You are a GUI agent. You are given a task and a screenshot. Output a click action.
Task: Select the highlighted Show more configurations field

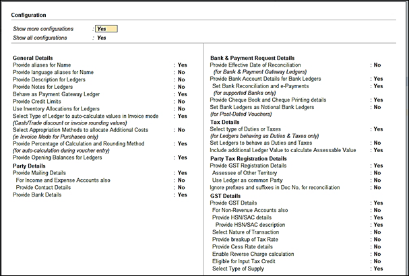tap(106, 29)
